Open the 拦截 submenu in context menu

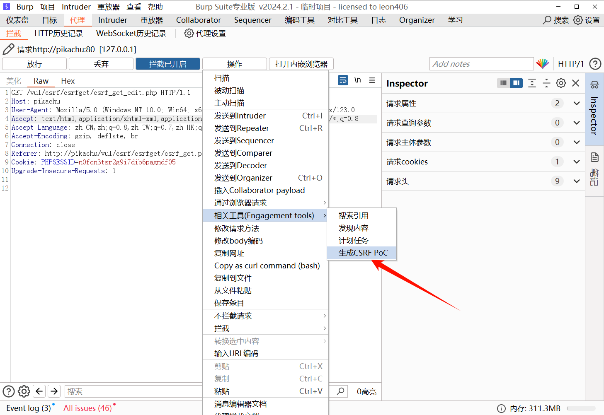click(x=265, y=328)
